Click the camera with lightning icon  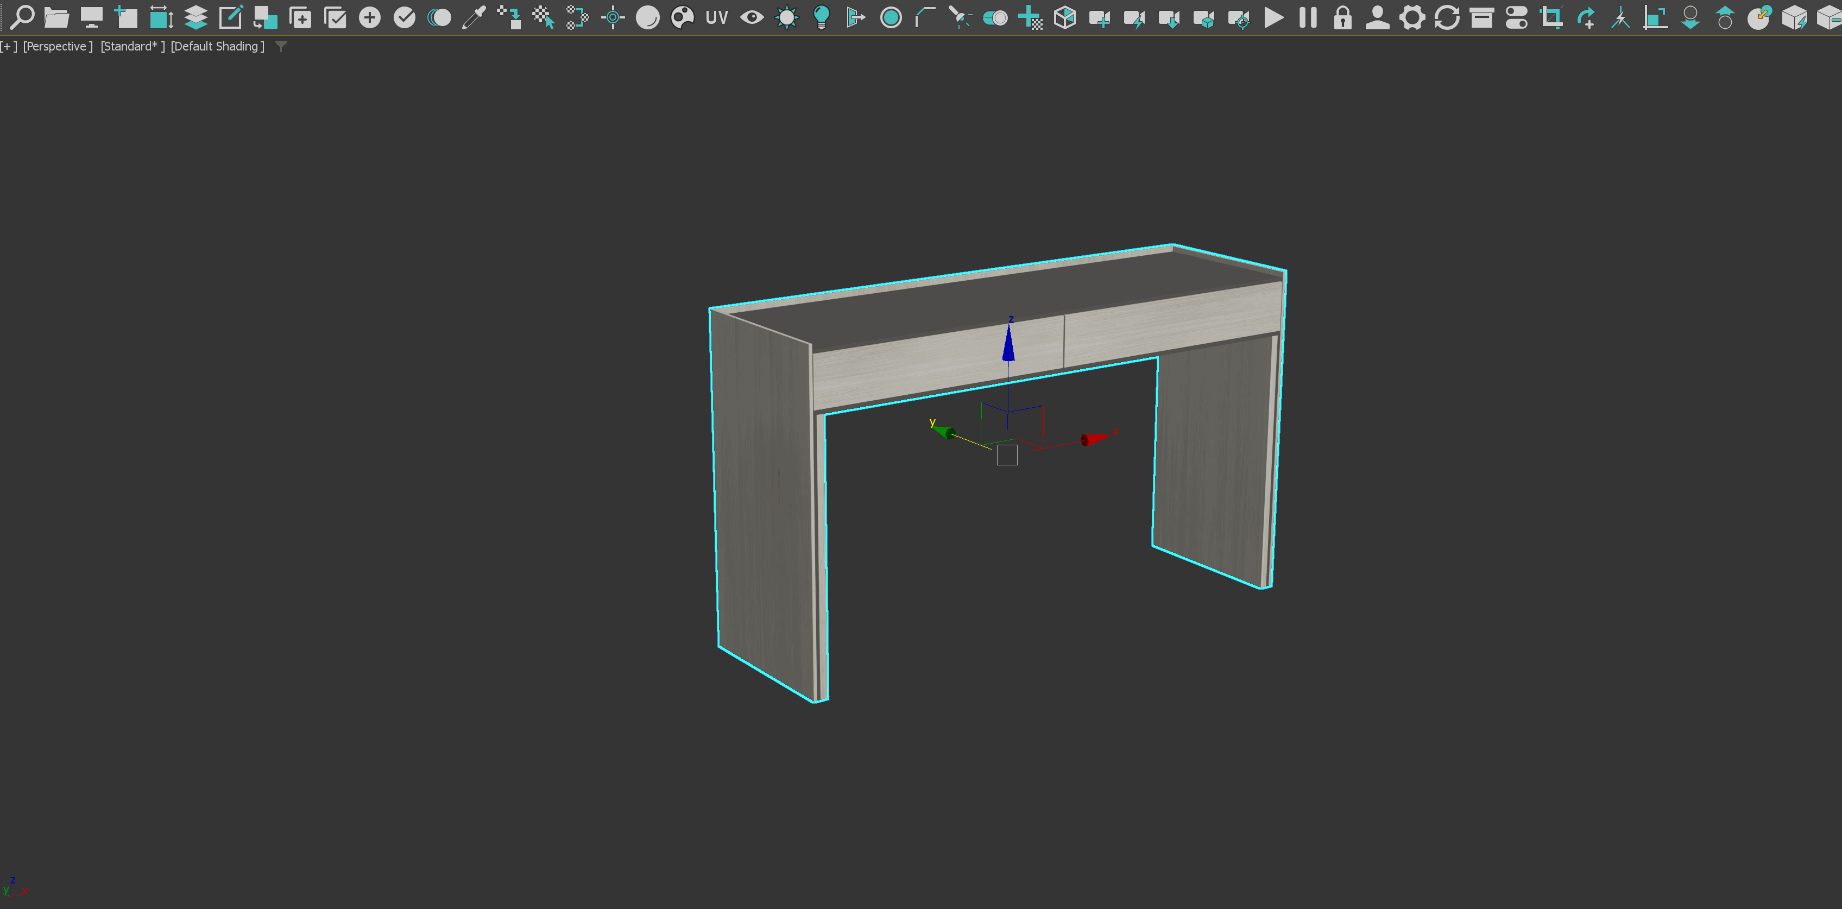(1134, 18)
